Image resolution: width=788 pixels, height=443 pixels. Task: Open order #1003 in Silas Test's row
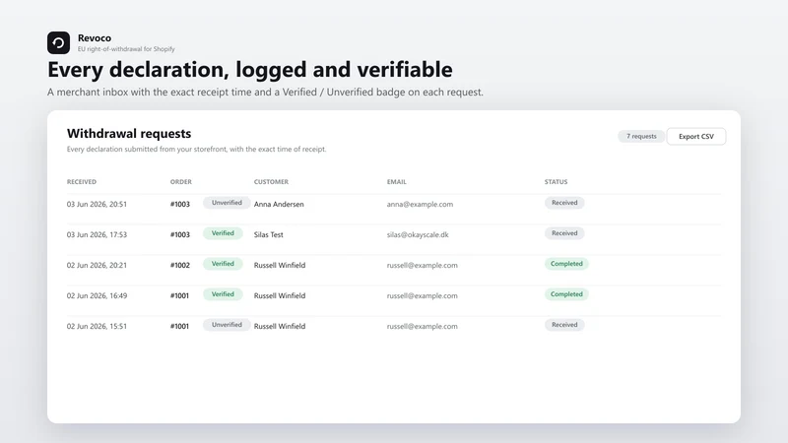pos(180,234)
